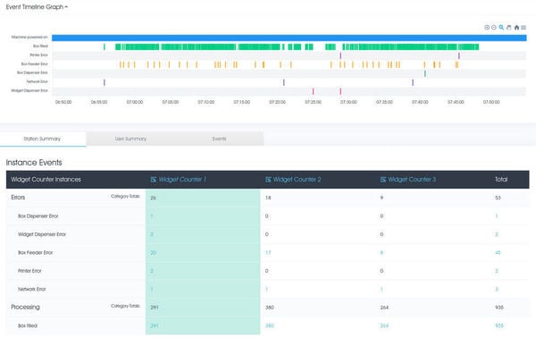Switch to the Station Summary tab
The height and width of the screenshot is (347, 536).
42,139
